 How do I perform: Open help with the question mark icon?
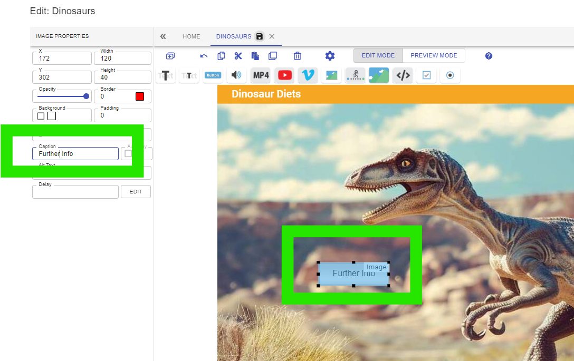click(x=489, y=56)
